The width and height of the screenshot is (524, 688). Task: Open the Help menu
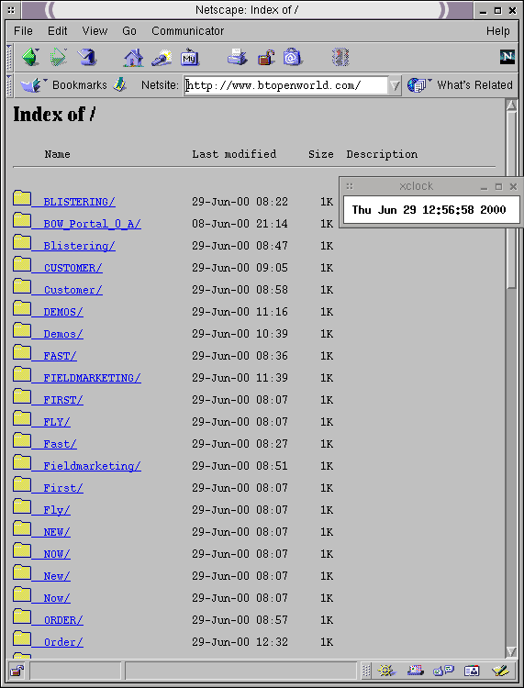498,30
